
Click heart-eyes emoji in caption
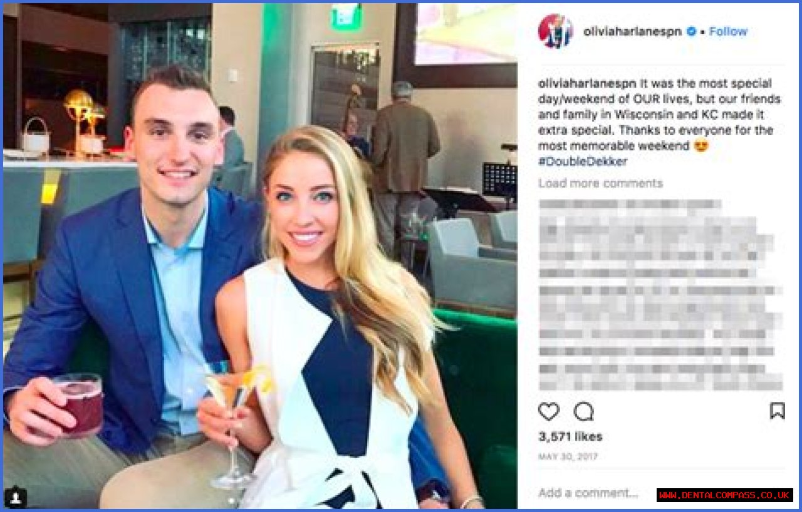(701, 146)
